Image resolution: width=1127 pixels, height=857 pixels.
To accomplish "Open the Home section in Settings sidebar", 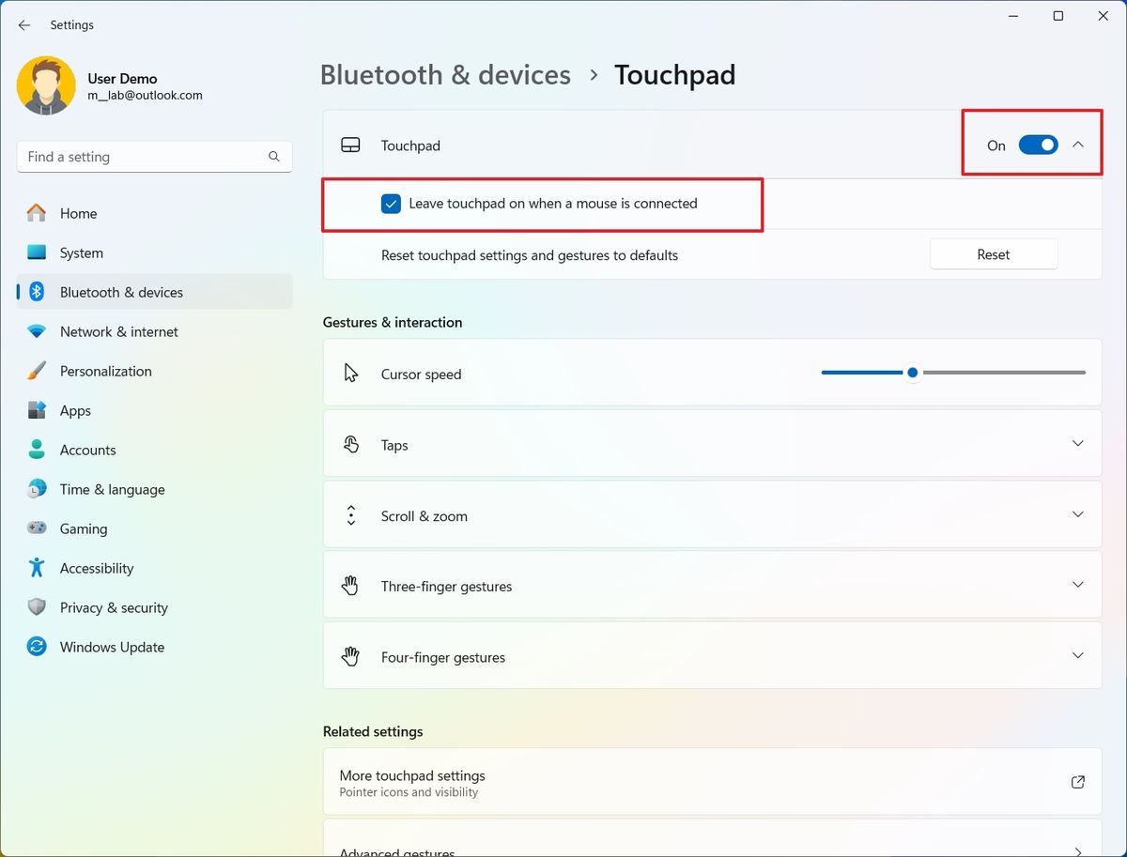I will [x=78, y=213].
